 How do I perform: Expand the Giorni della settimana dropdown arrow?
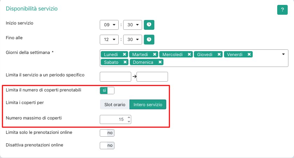pyautogui.click(x=283, y=54)
